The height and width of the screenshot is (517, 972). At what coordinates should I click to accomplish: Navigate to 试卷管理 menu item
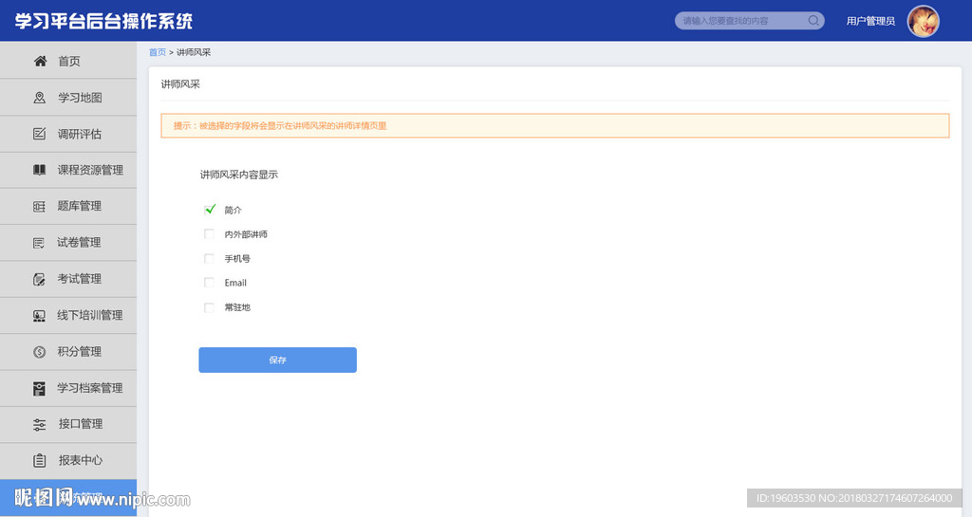[x=68, y=243]
